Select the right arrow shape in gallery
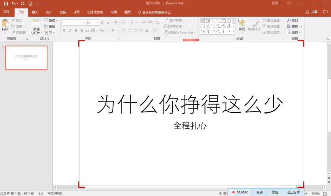 point(224,26)
